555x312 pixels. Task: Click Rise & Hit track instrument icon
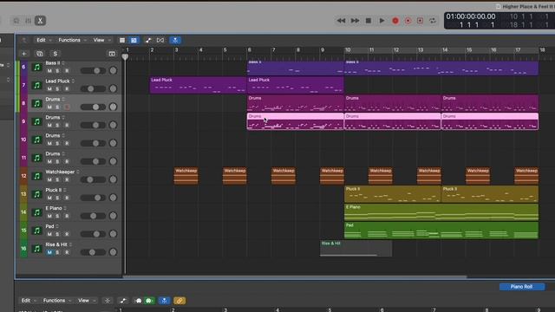coord(36,249)
